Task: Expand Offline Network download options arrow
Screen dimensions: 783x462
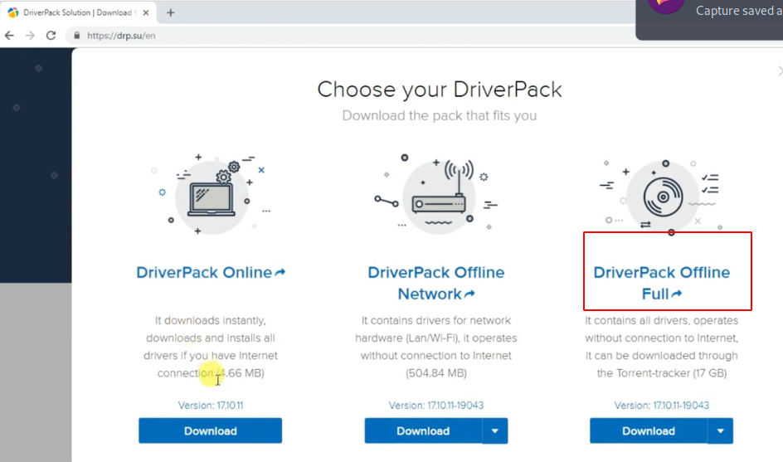Action: (x=495, y=430)
